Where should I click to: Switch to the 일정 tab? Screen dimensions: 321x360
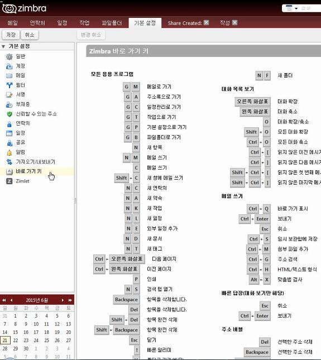point(62,23)
